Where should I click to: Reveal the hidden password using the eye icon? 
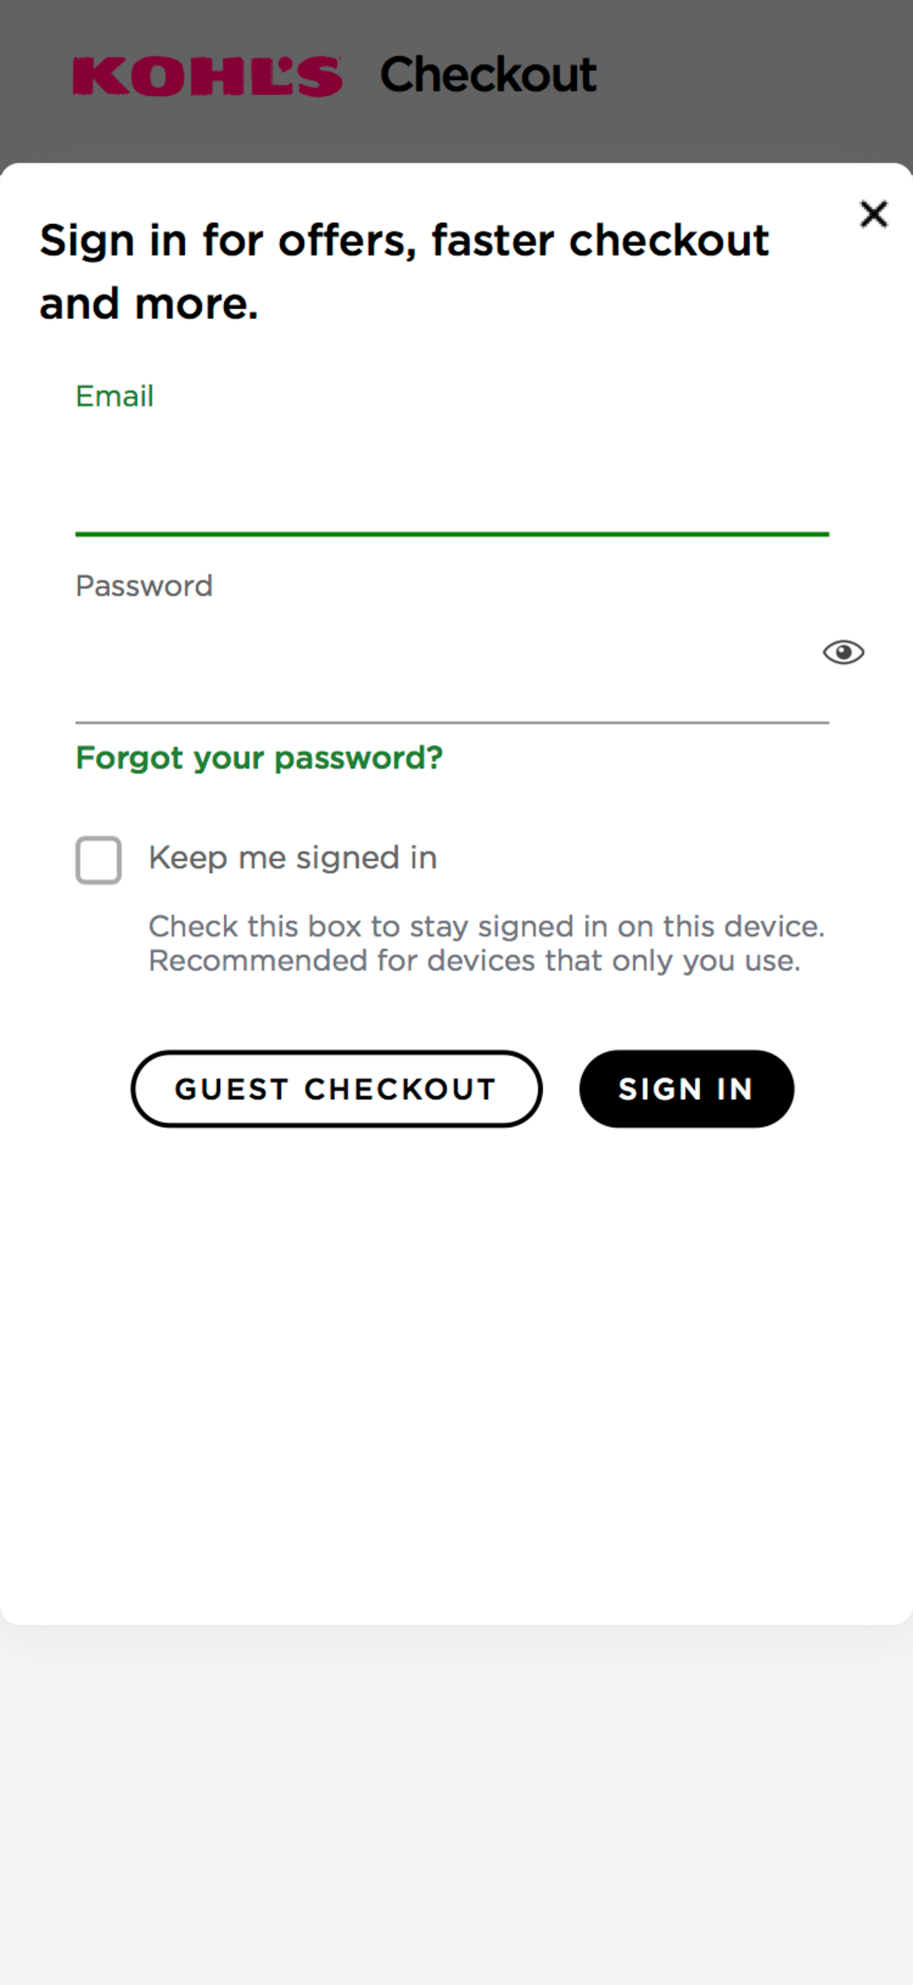845,653
